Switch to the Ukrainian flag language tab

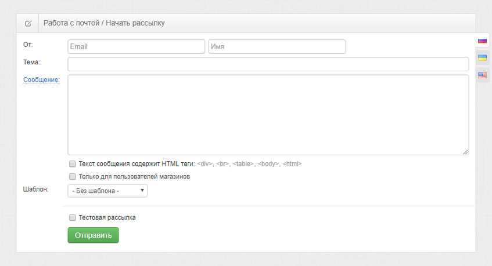click(x=482, y=57)
